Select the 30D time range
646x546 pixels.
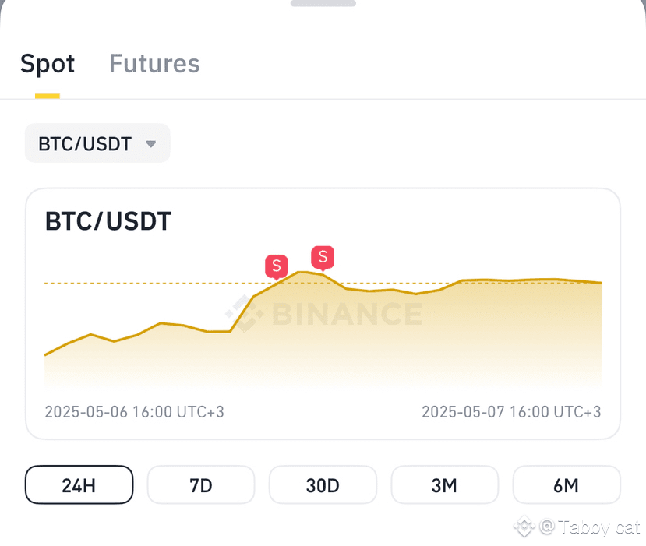323,485
